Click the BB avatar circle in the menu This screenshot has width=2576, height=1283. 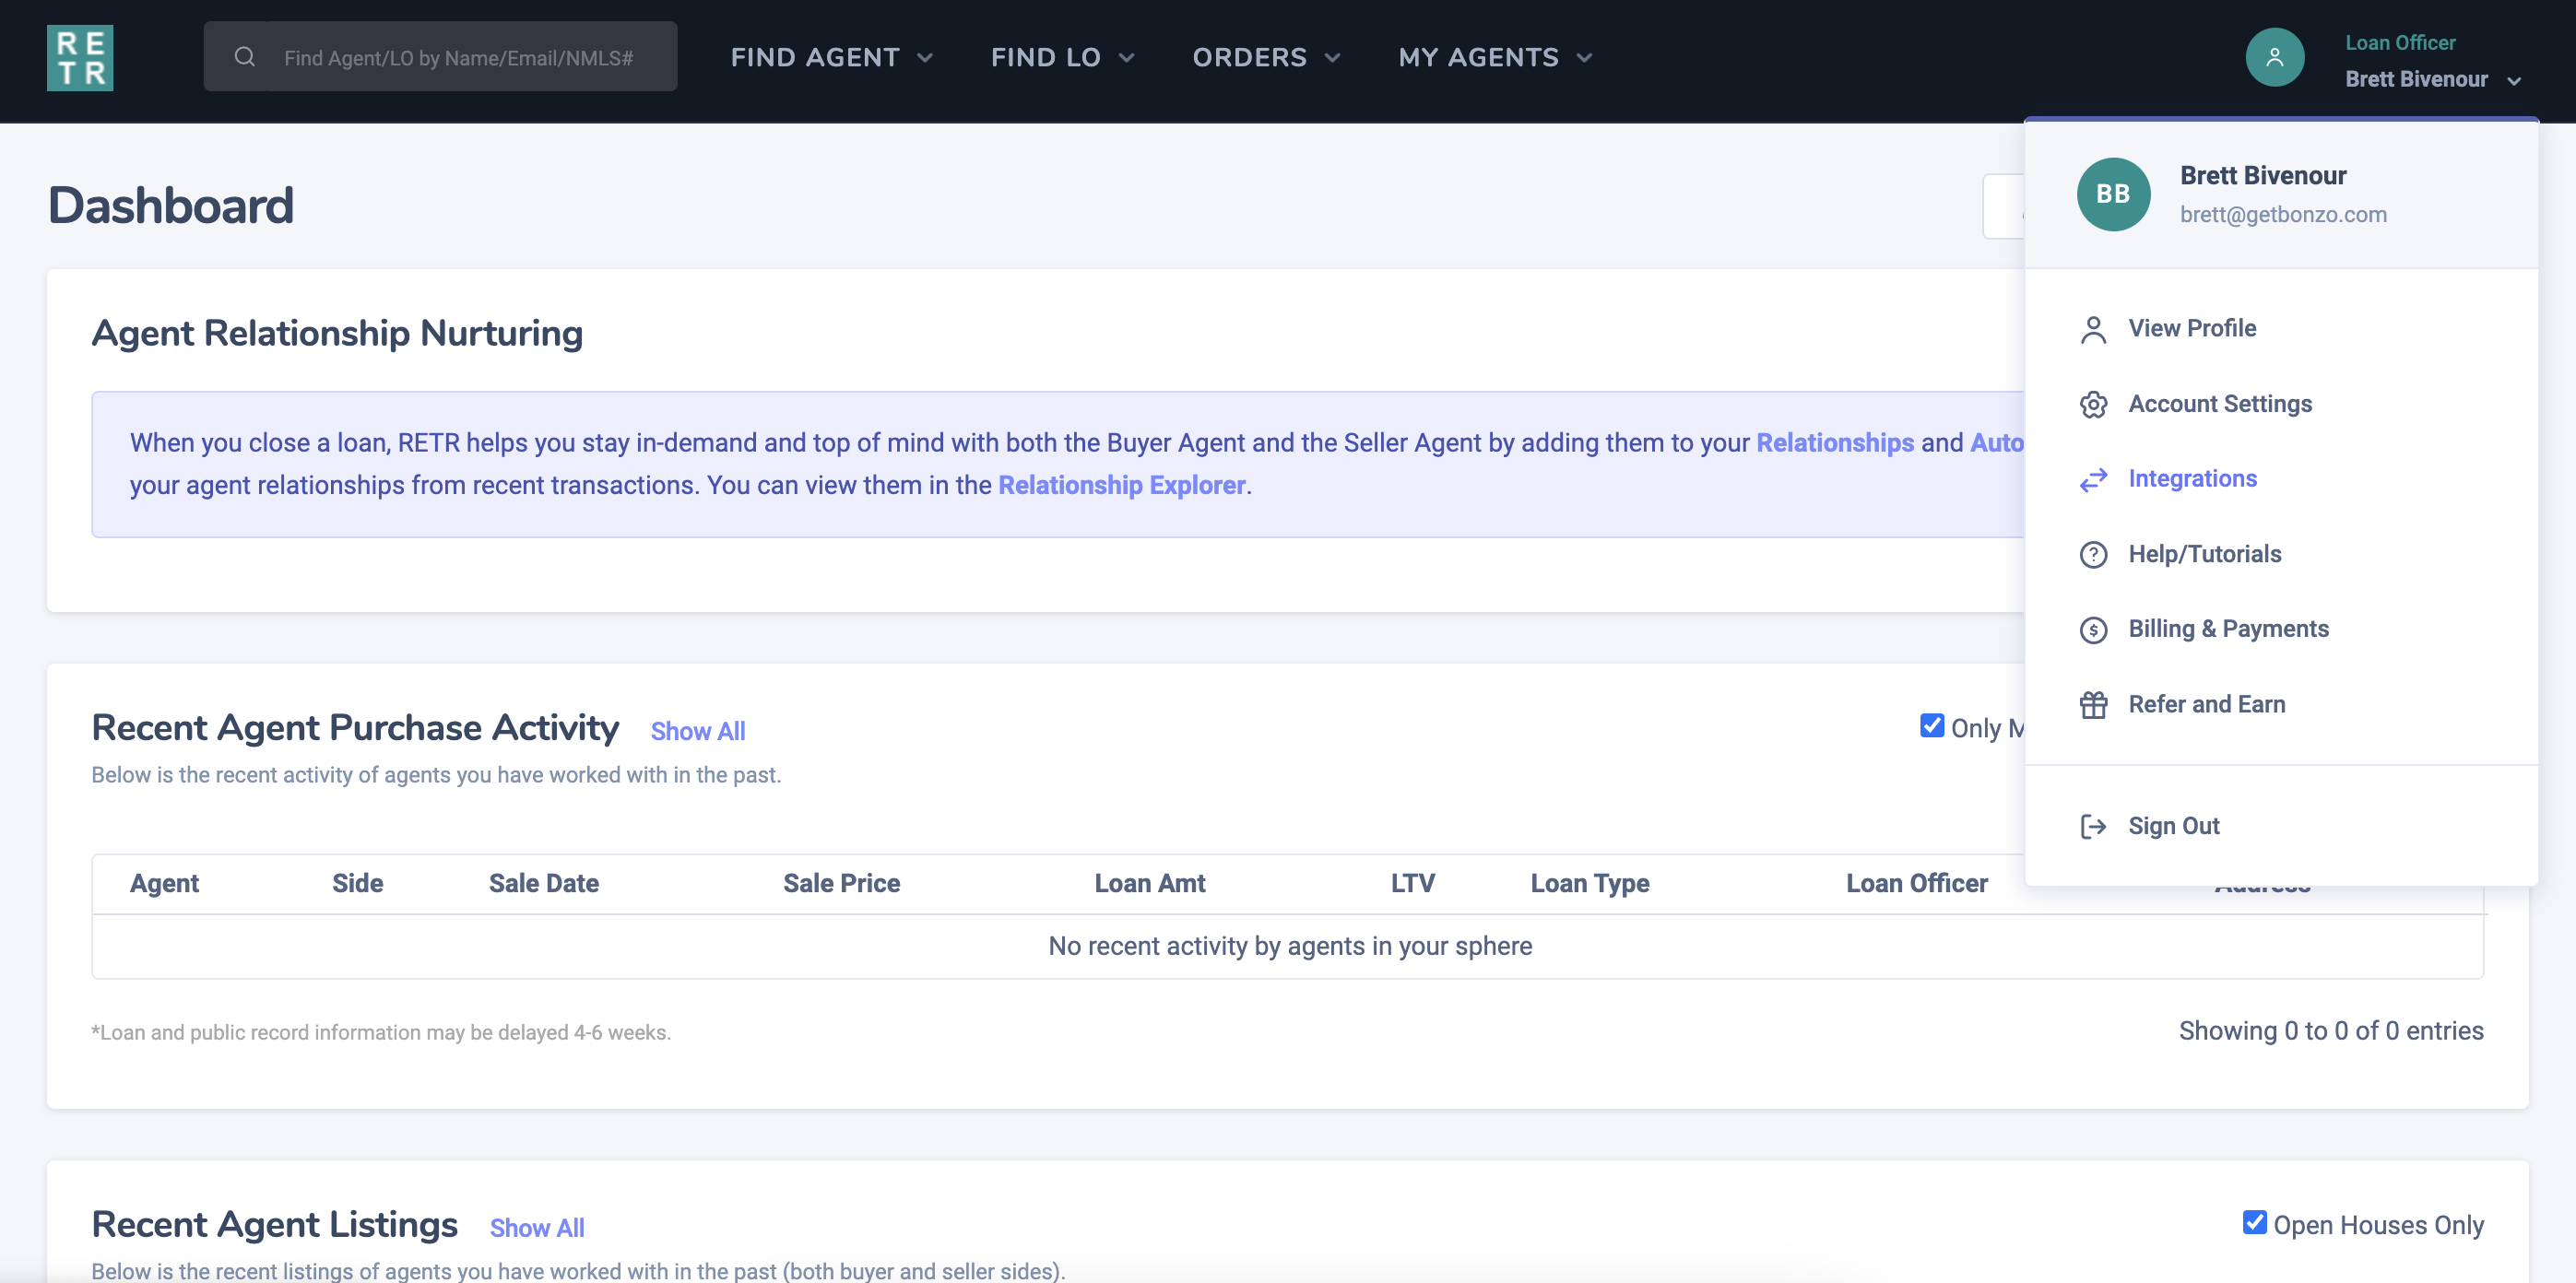2112,194
